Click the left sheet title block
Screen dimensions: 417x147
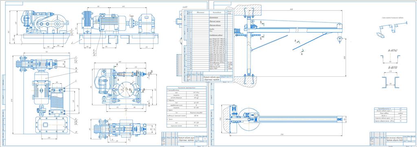point(184,138)
